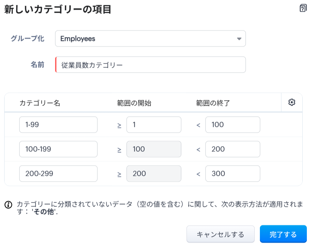
Task: Click disabled range start field showing 200
Action: click(x=154, y=174)
